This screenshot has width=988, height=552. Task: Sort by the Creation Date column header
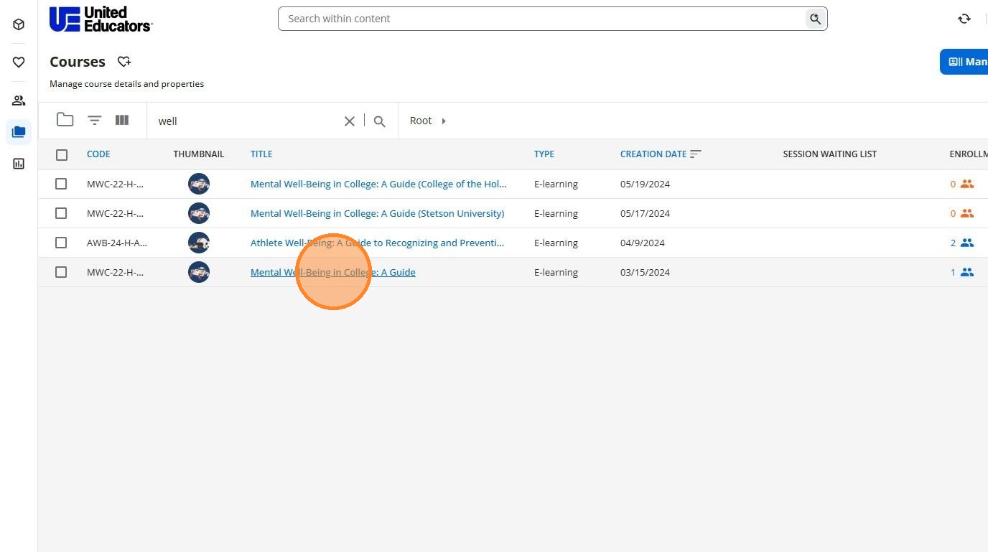(x=653, y=154)
